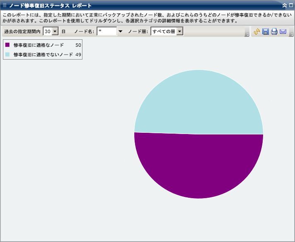Click the light blue legend color swatch
295x242 pixels.
(x=7, y=54)
